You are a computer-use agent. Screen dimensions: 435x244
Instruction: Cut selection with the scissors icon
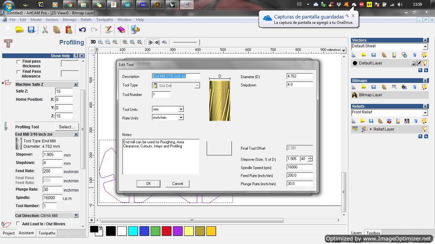click(x=45, y=30)
